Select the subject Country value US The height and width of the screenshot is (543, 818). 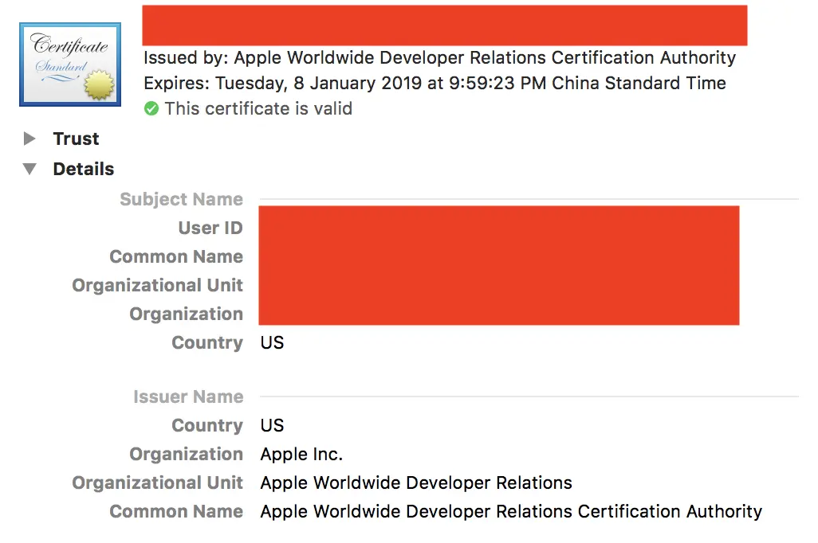(272, 343)
